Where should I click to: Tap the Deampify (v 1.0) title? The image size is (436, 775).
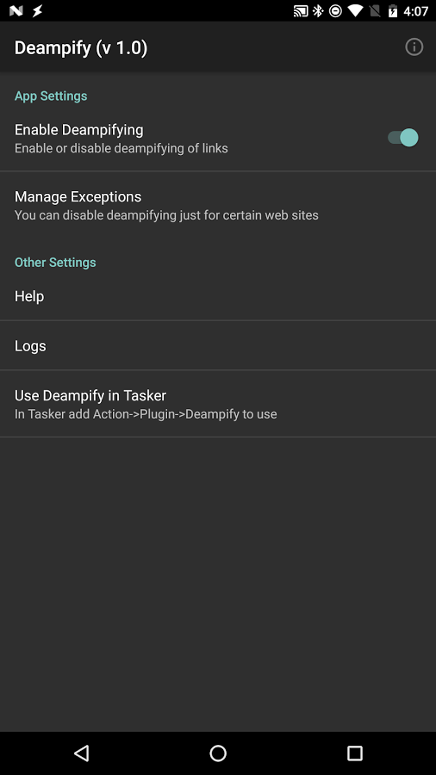pos(81,48)
